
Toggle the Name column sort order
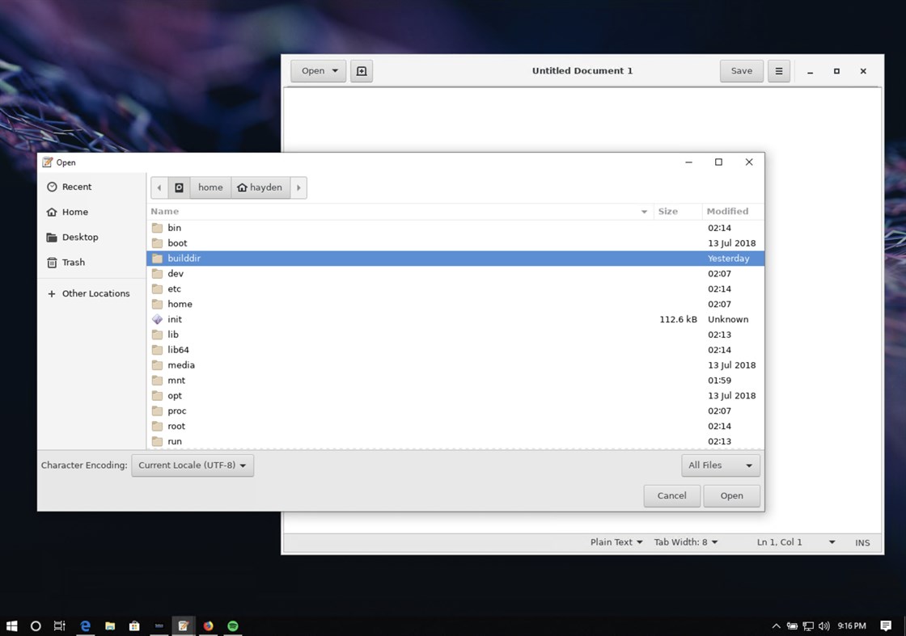(164, 211)
